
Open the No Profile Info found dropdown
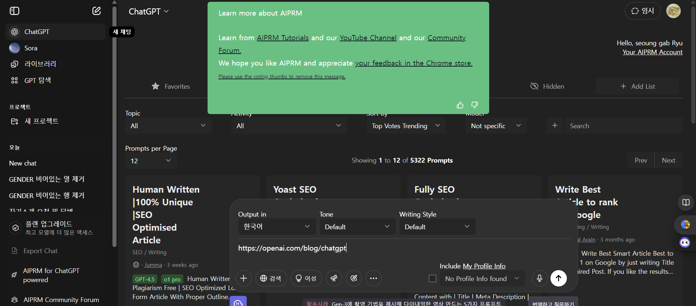click(x=482, y=278)
